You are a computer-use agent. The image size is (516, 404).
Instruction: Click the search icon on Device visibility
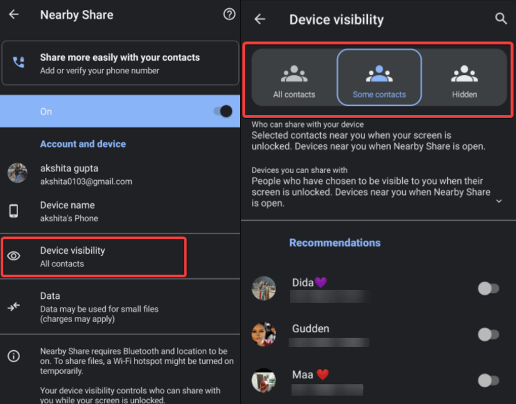501,19
